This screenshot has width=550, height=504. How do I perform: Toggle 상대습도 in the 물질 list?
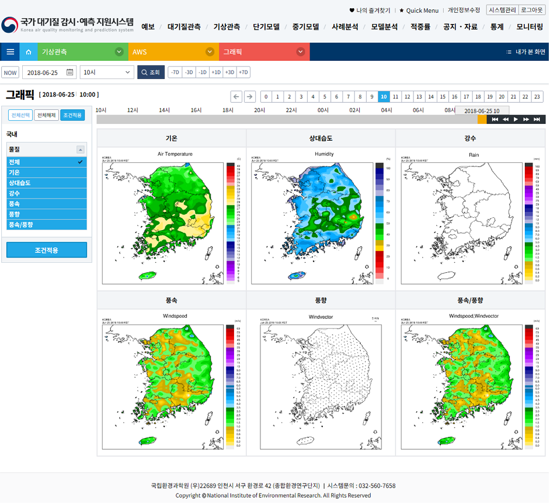pyautogui.click(x=47, y=183)
